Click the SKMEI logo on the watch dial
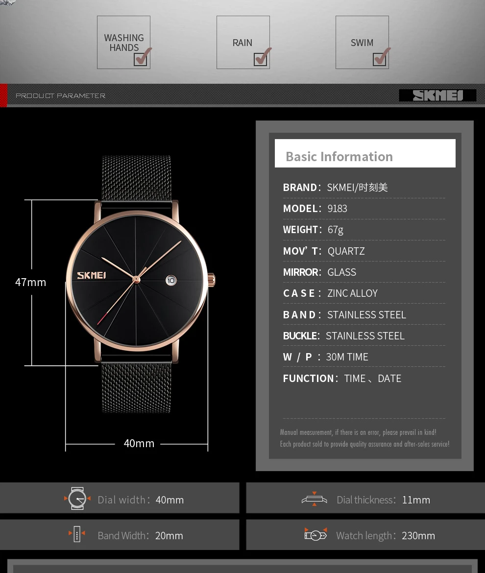Viewport: 485px width, 573px height. click(x=92, y=275)
